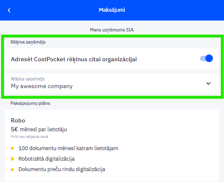Click Mans uzņēmums SIA company name
224x182 pixels.
pos(112,30)
